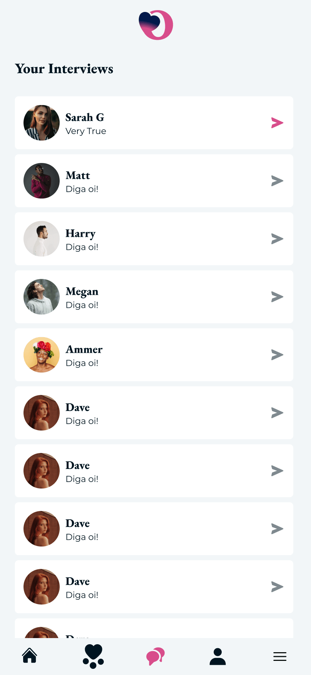
Task: View Matt's avatar picture
Action: point(42,181)
